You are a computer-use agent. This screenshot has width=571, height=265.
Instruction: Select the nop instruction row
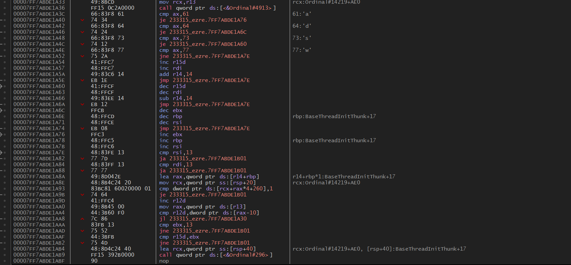[x=164, y=261]
